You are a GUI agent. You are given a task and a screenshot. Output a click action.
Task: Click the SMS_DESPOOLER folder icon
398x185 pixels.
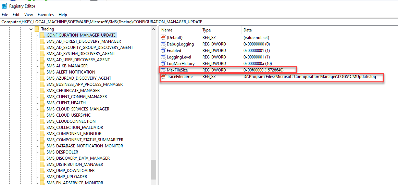(x=42, y=152)
